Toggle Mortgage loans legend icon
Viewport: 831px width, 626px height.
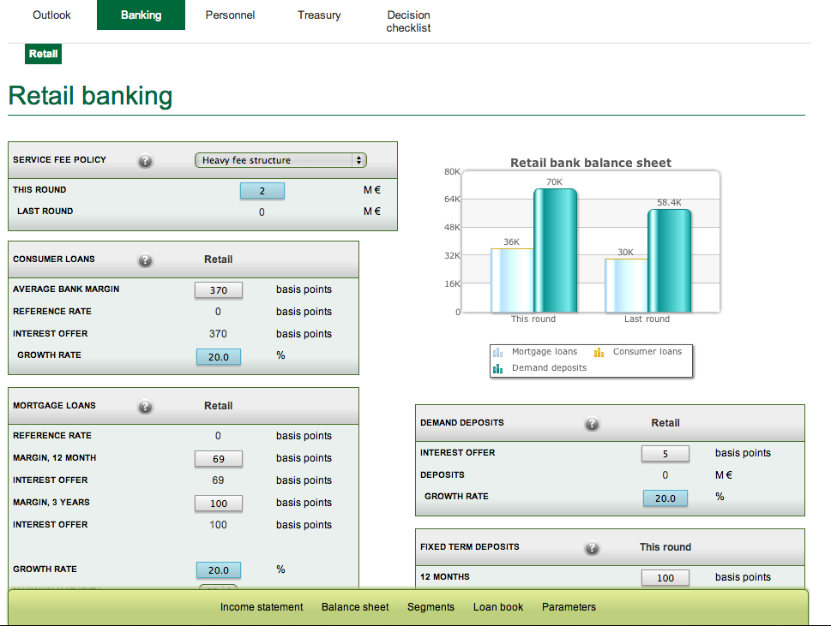click(x=497, y=352)
